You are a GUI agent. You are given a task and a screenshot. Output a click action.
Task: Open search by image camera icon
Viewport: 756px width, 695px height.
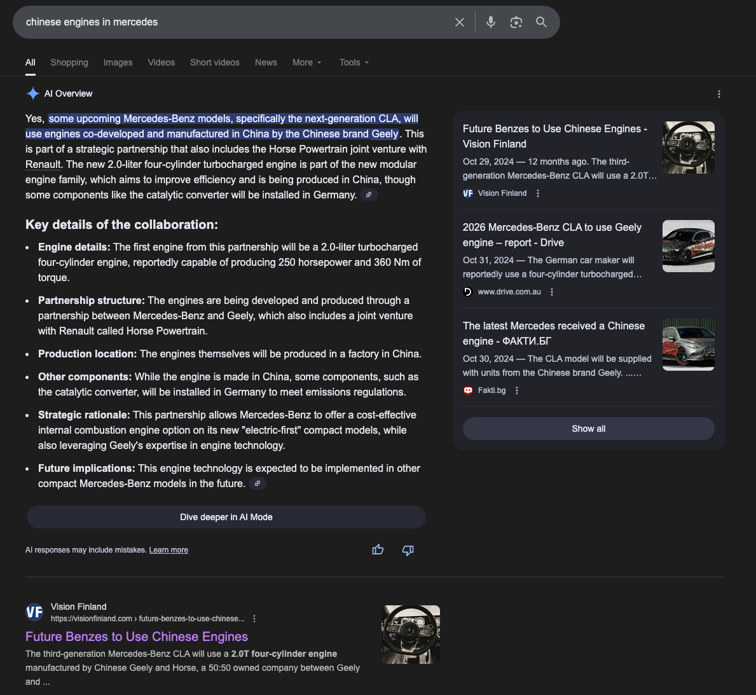516,22
